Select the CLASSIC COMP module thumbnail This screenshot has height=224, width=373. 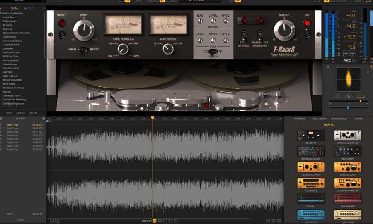click(348, 167)
